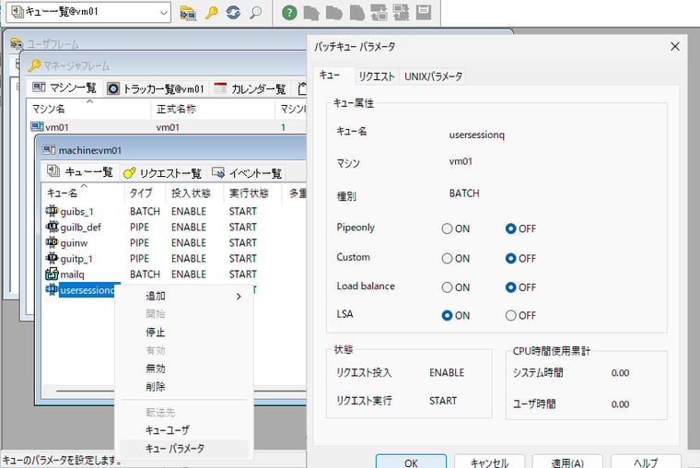This screenshot has width=700, height=468.
Task: Click the ENABLE cell of guilb_def
Action: (x=189, y=228)
